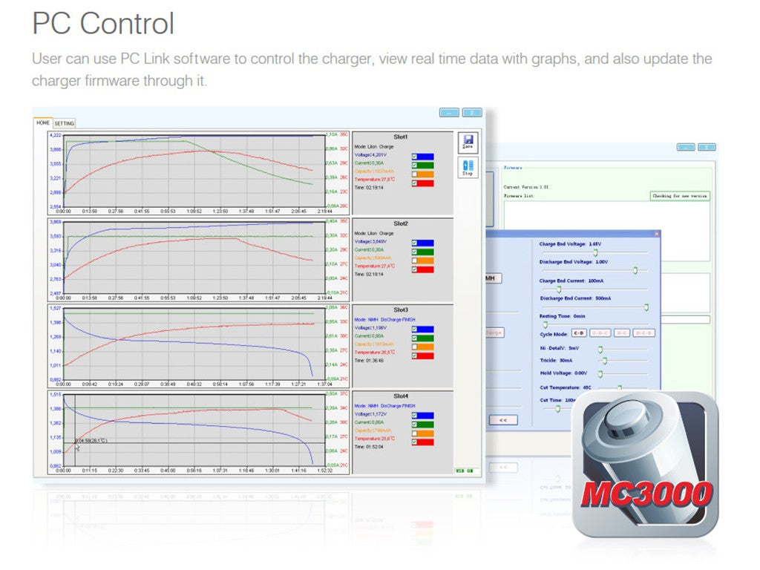
Task: Disable Slot3 Current curve checkbox
Action: pos(415,338)
